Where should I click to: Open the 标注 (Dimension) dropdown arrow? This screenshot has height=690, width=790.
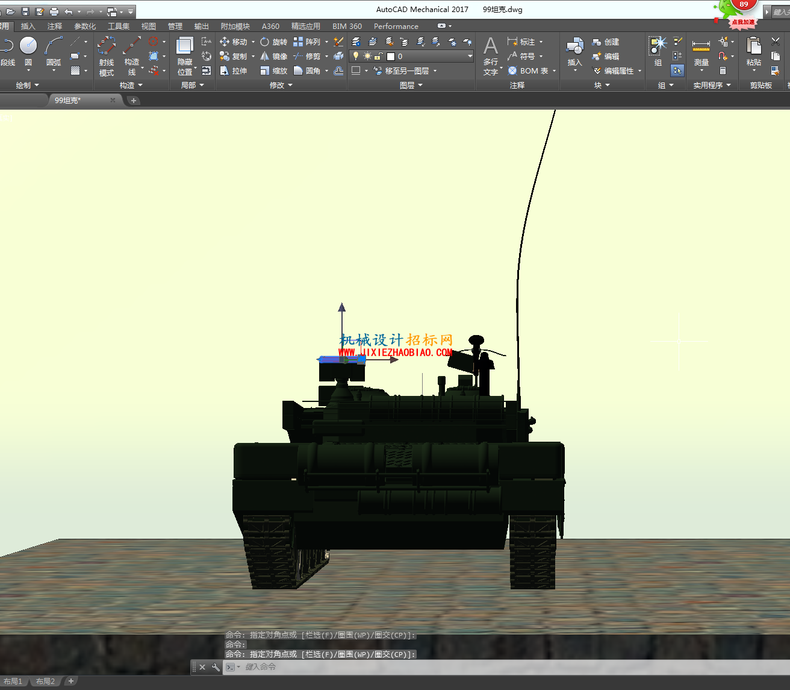point(541,42)
